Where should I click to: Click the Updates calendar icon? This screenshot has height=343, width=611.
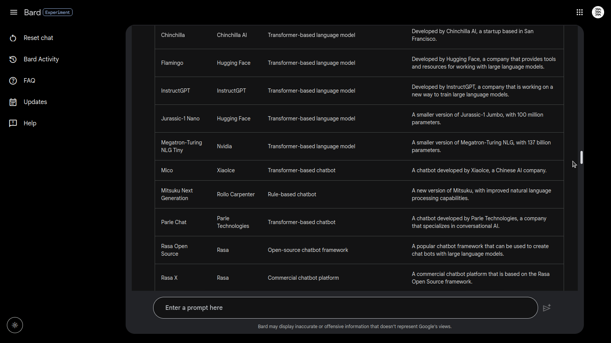(13, 102)
